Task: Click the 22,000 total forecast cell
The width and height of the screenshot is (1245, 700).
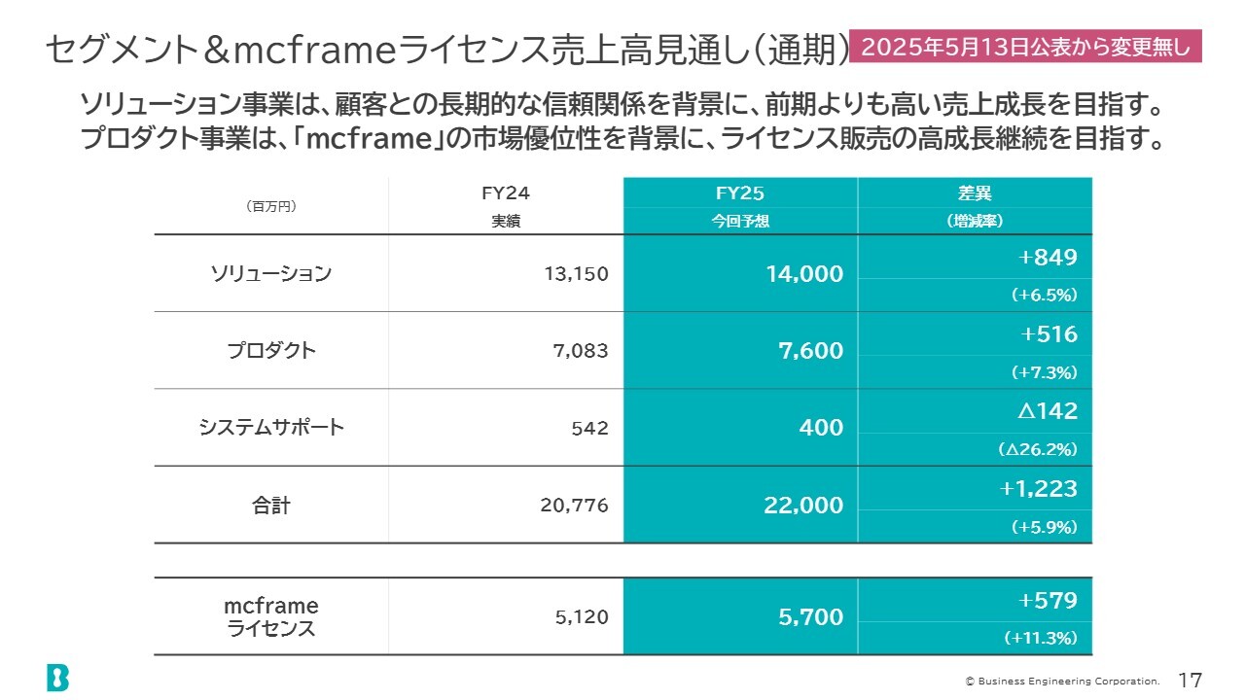Action: [x=740, y=506]
